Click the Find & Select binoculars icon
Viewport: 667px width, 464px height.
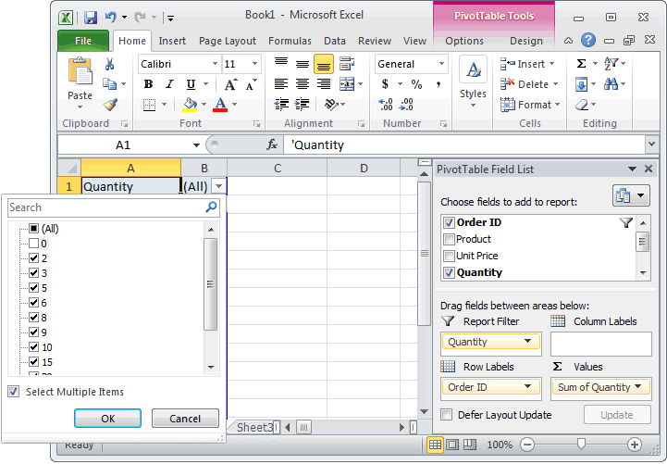[611, 84]
